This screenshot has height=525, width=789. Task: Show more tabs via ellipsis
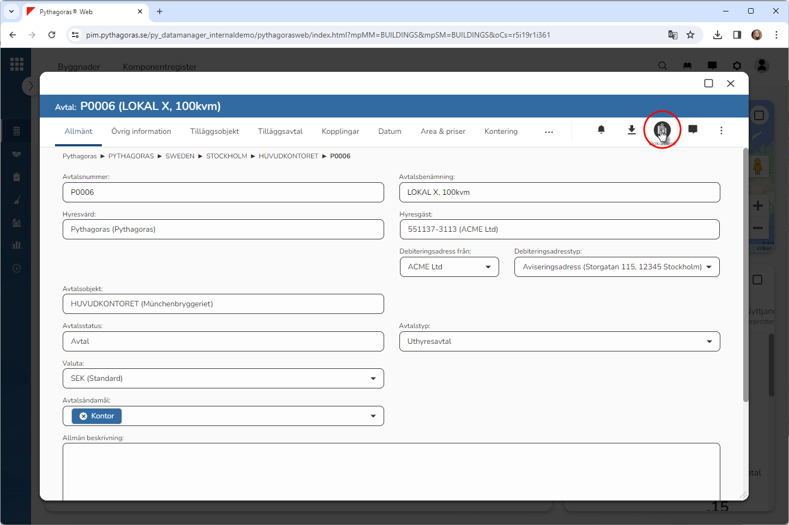tap(549, 132)
